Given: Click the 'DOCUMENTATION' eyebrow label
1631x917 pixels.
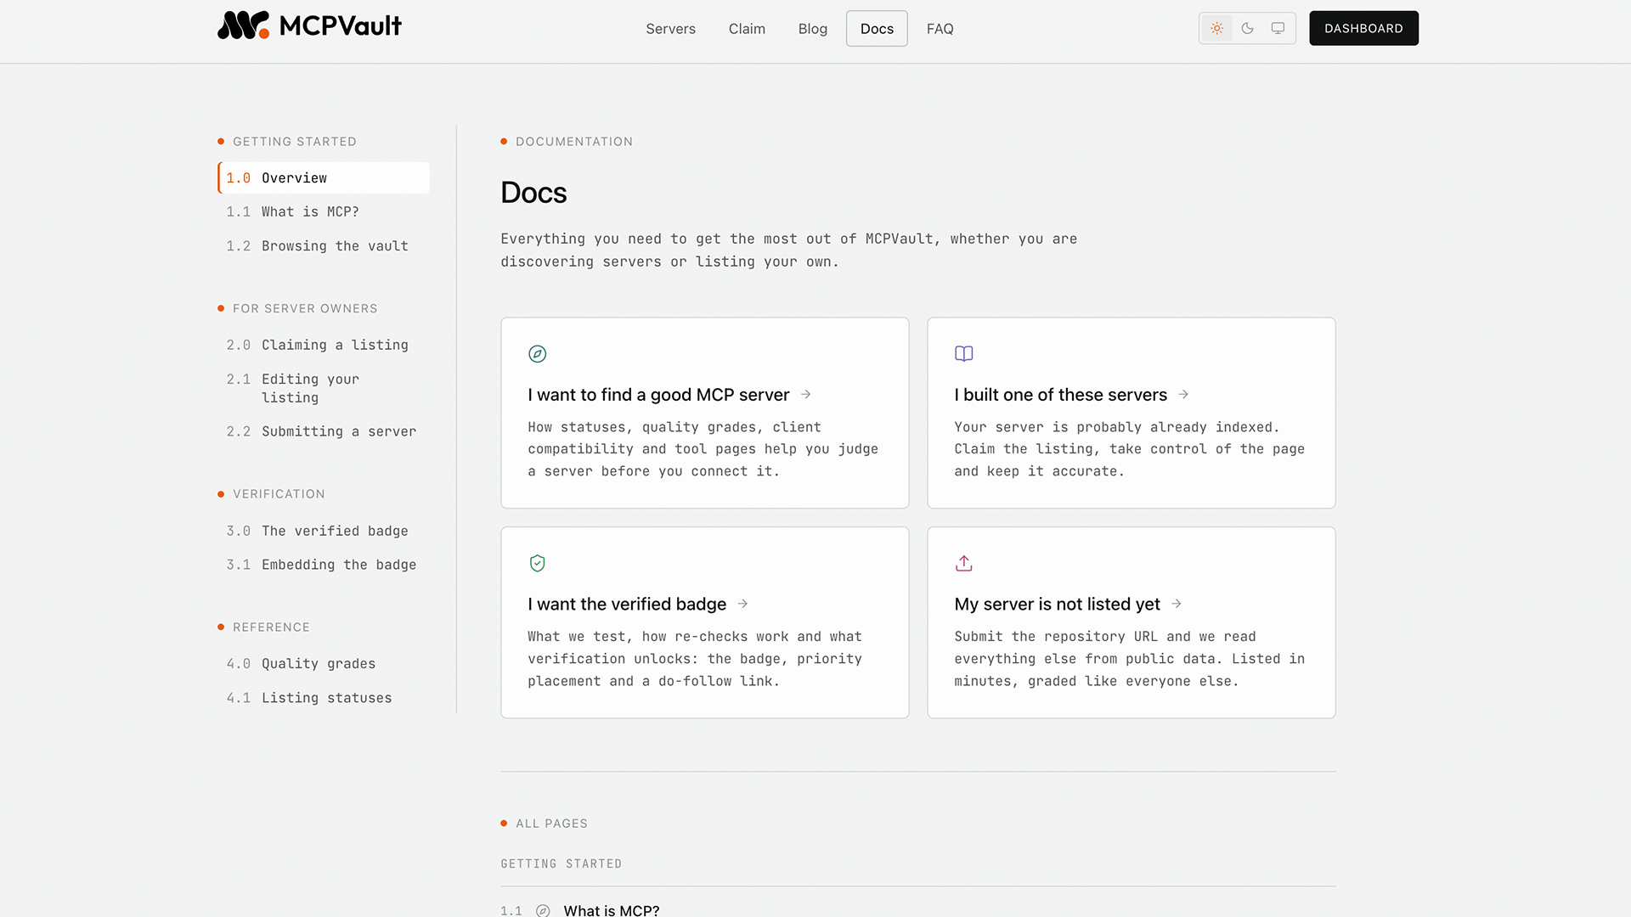Looking at the screenshot, I should [x=573, y=142].
